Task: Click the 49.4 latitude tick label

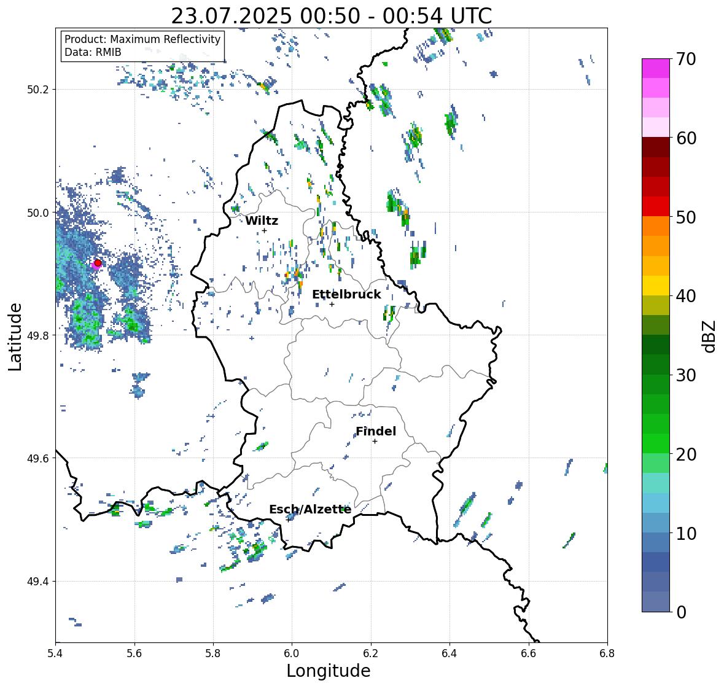Action: (39, 582)
